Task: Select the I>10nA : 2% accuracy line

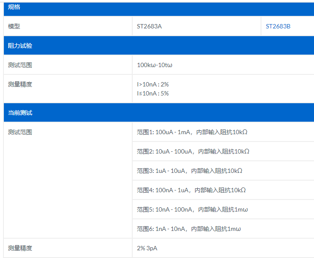Action: 153,84
